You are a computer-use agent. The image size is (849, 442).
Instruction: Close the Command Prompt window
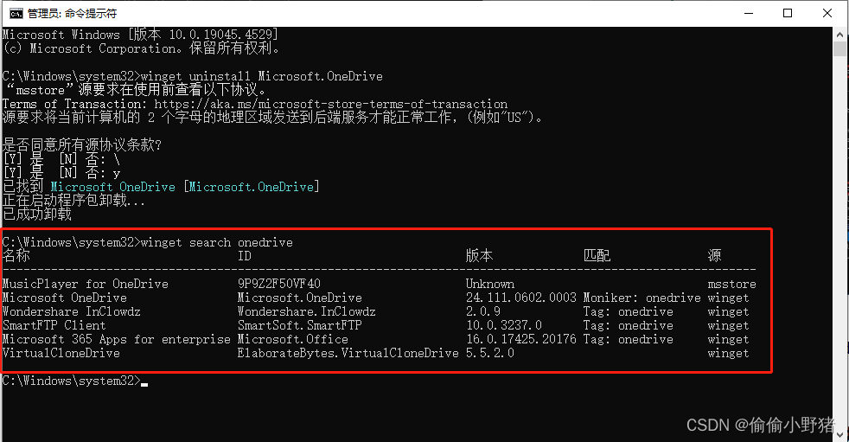pyautogui.click(x=827, y=13)
